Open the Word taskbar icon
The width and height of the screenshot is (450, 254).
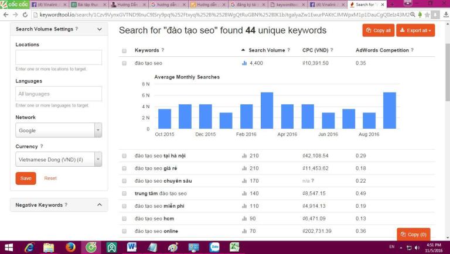coord(132,247)
